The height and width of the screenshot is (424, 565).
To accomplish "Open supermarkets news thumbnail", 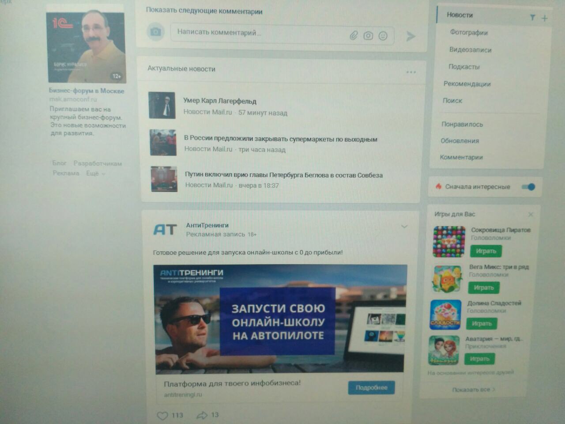I will 163,142.
